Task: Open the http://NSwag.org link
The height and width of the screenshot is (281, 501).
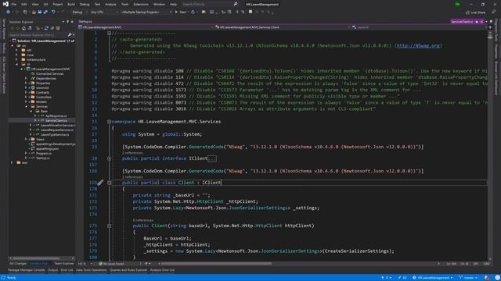Action: [x=418, y=45]
